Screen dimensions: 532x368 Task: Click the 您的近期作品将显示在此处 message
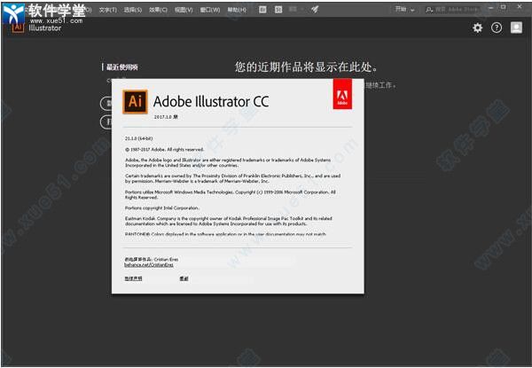tap(307, 67)
